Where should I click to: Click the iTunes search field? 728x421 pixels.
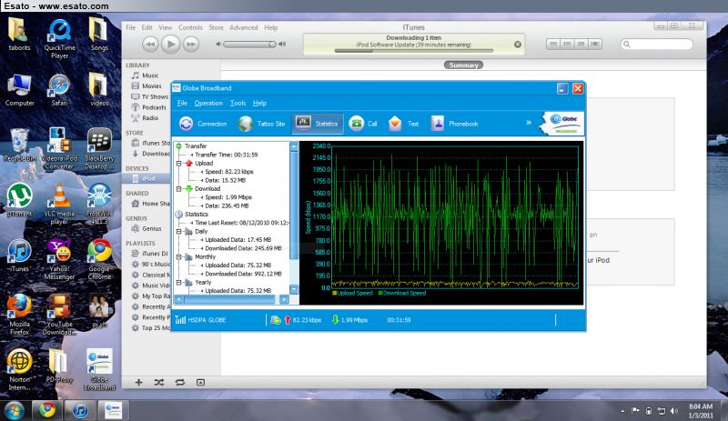[656, 44]
